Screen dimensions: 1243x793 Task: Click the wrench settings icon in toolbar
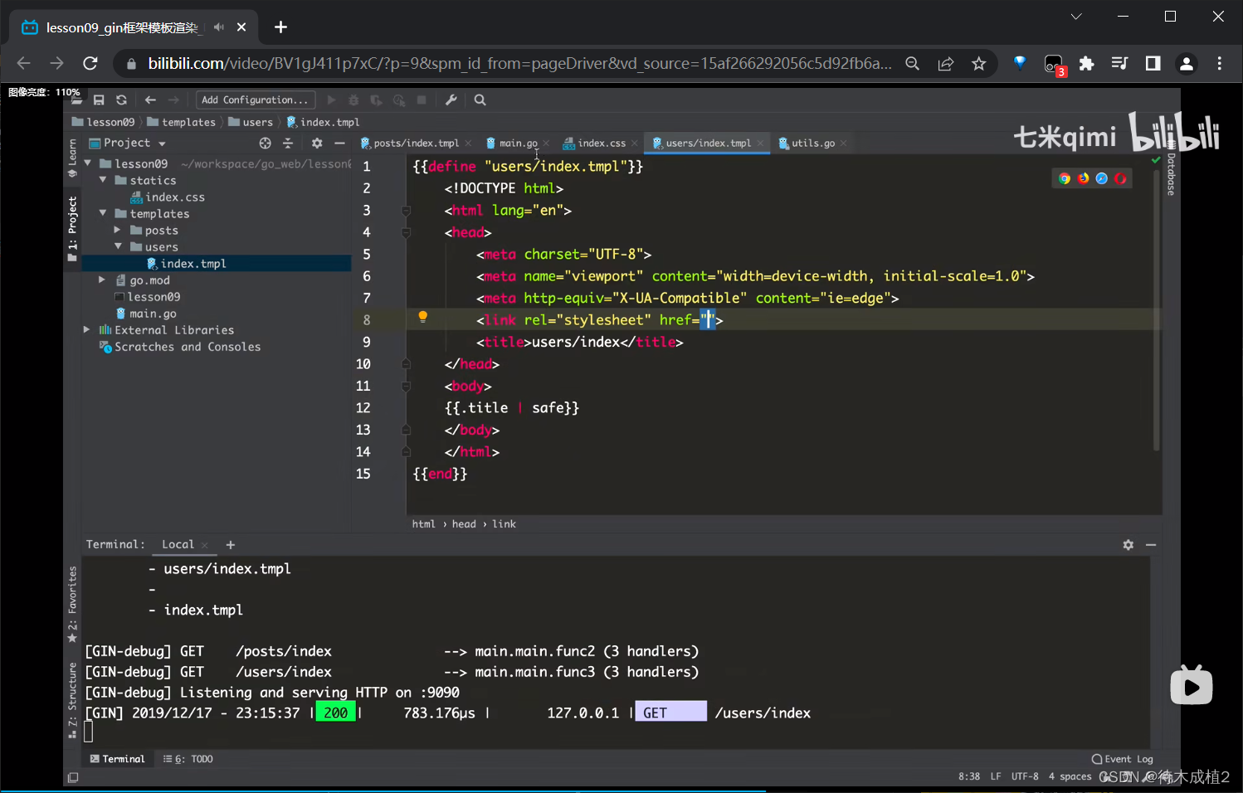(x=451, y=100)
